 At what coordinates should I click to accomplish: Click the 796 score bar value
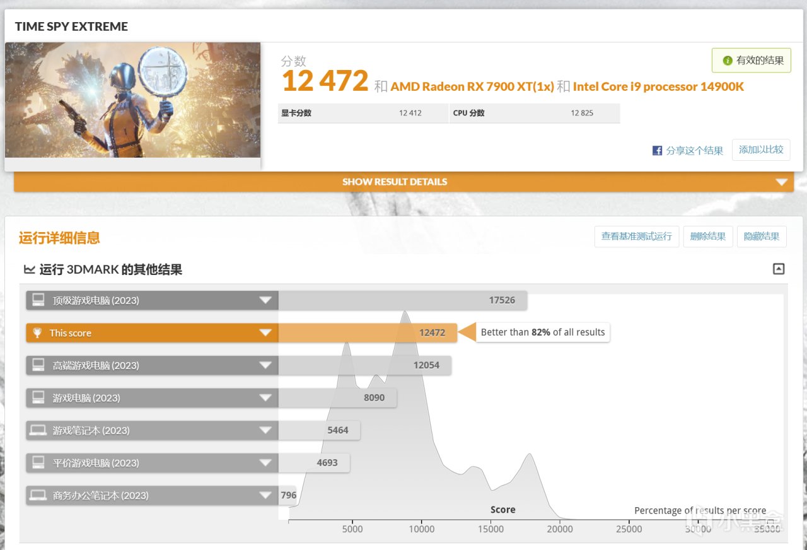(289, 496)
